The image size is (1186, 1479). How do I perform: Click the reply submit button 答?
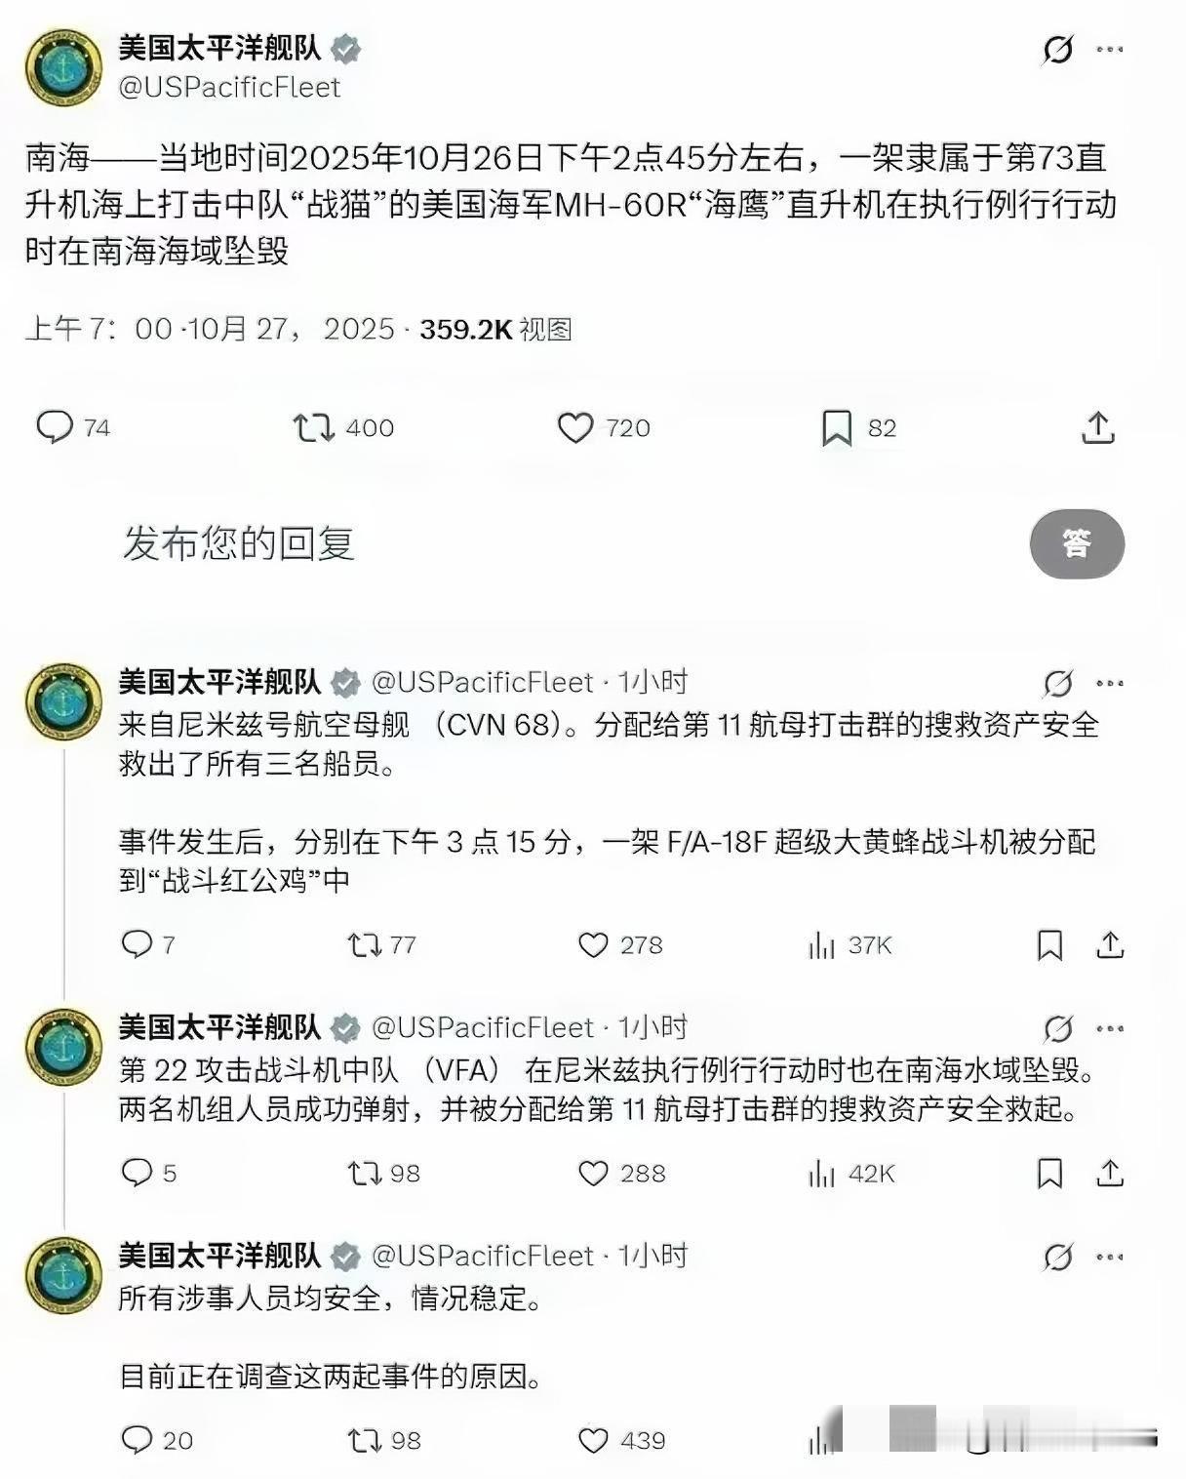(x=1077, y=543)
